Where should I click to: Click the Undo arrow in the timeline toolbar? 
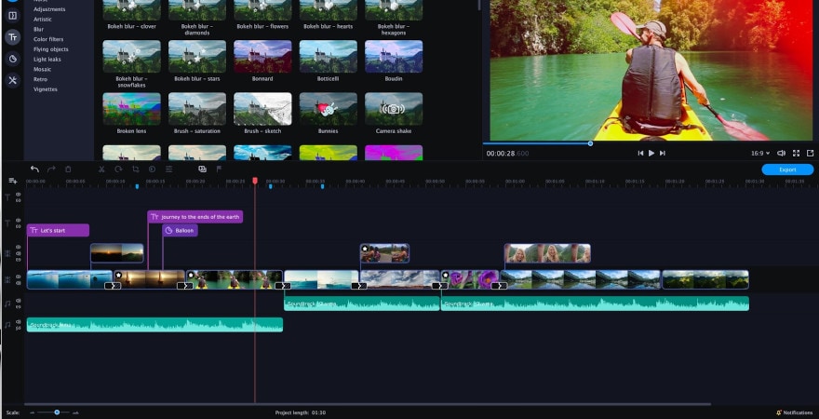34,169
